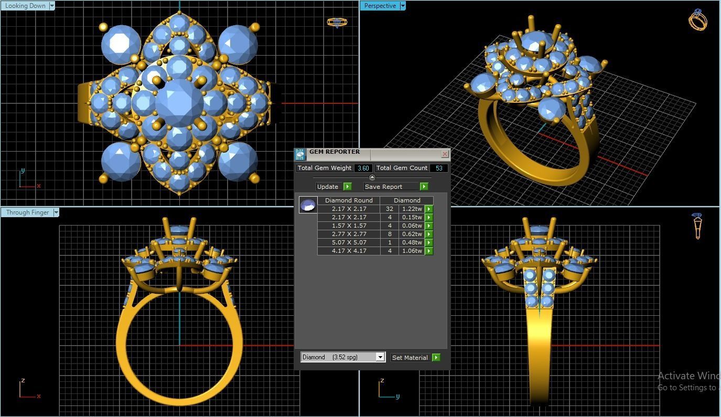Click the 0.48tw weight cell
Image resolution: width=721 pixels, height=417 pixels.
(x=412, y=242)
